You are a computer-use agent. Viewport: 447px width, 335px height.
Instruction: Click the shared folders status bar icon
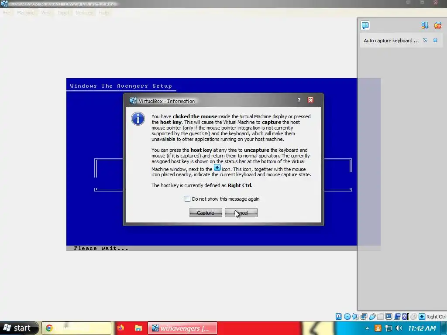(380, 317)
